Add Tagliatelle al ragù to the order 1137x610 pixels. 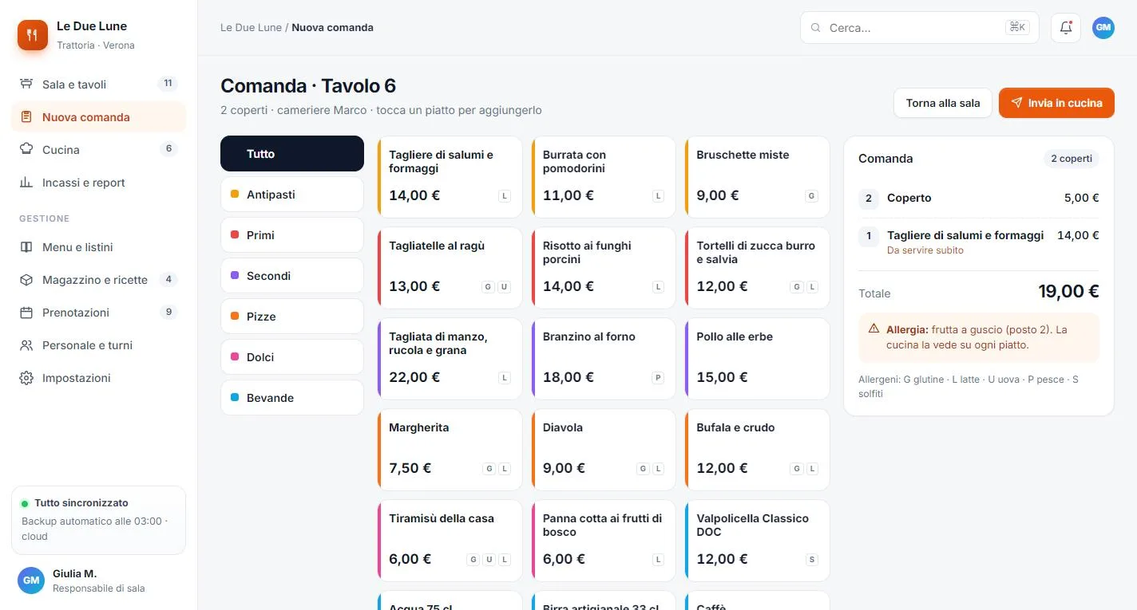(x=450, y=267)
